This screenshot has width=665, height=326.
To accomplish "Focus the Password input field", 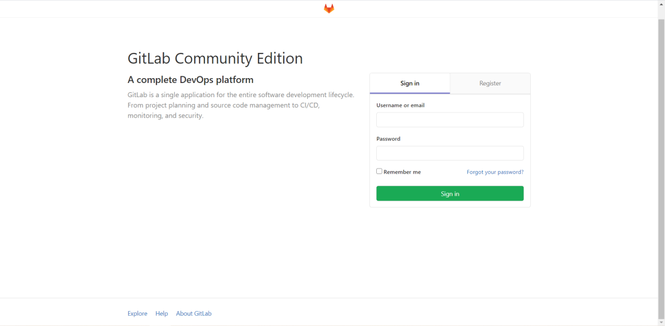I will point(450,153).
